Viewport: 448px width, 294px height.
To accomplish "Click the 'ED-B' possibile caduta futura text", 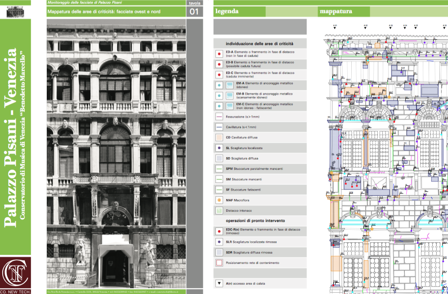I will pyautogui.click(x=260, y=64).
